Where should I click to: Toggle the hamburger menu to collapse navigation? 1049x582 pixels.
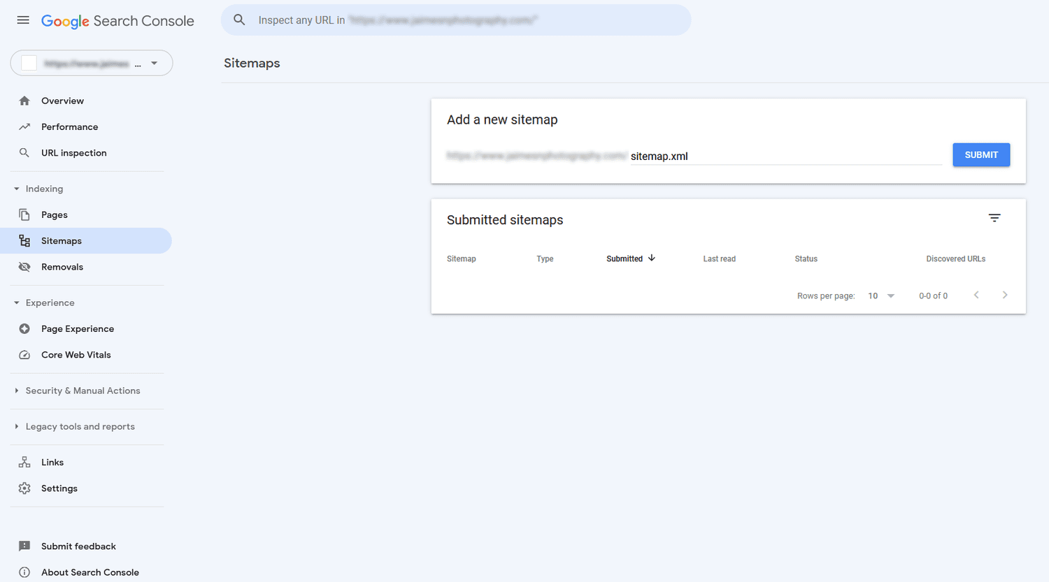pos(23,20)
